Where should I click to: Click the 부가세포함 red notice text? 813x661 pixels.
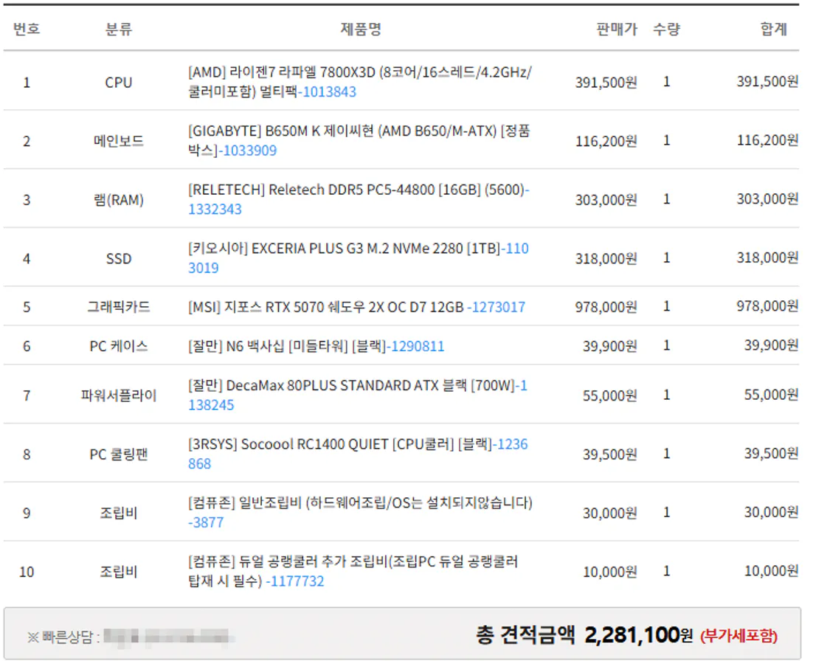[738, 635]
